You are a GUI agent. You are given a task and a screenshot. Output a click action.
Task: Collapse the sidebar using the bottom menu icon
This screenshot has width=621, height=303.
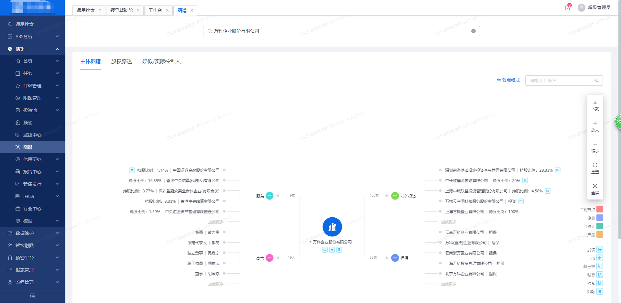point(32,296)
